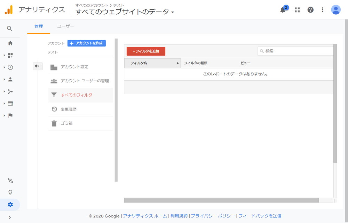The image size is (348, 223).
Task: Open ゴミ箱 menu item
Action: pos(81,123)
